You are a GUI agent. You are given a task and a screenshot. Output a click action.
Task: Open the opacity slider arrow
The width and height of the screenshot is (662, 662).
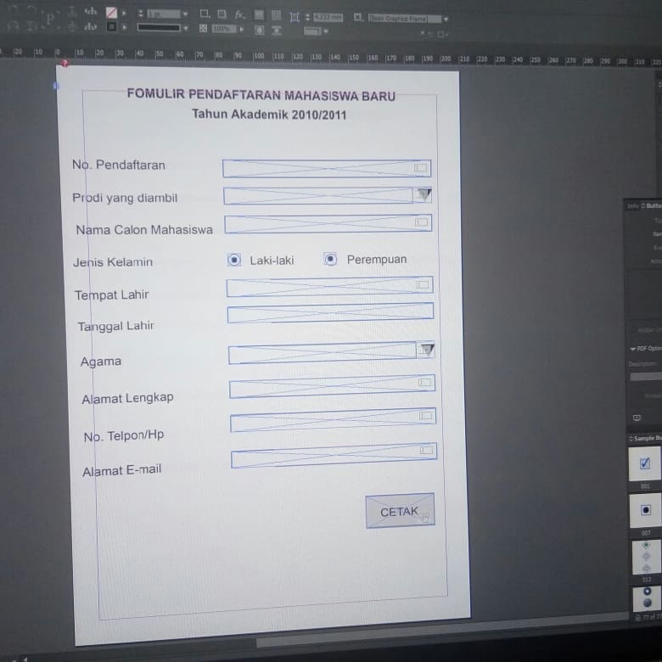point(242,29)
